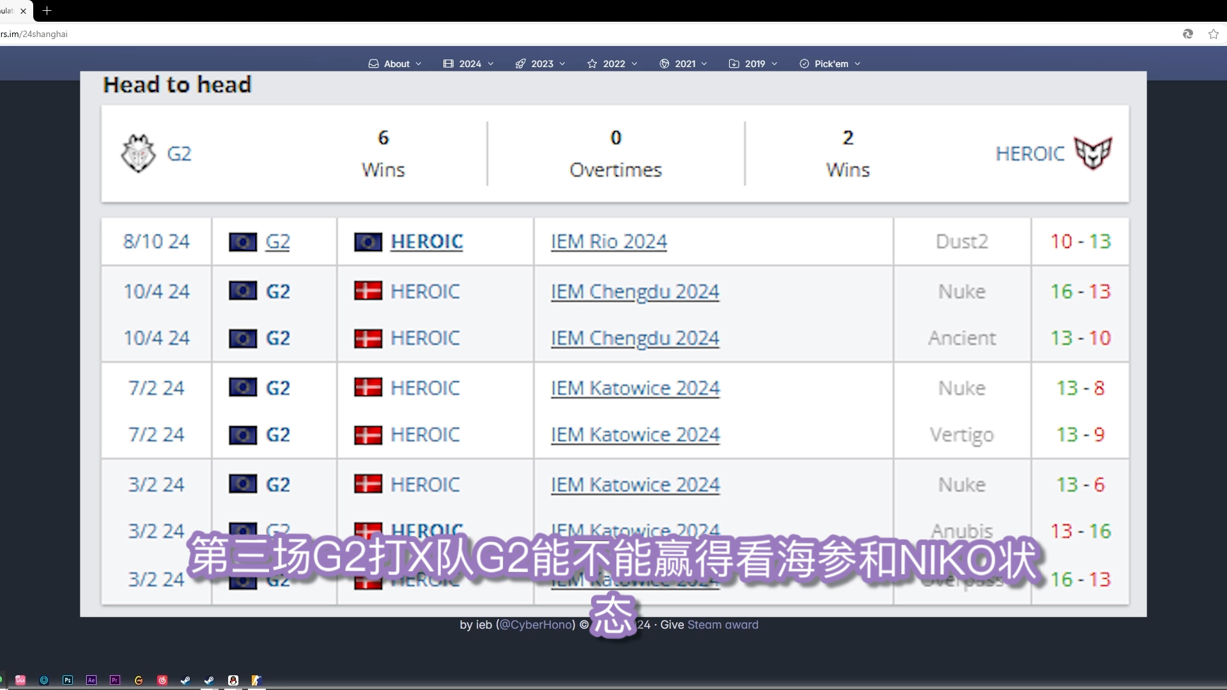Viewport: 1227px width, 690px height.
Task: Open the 2021 menu label
Action: click(685, 64)
